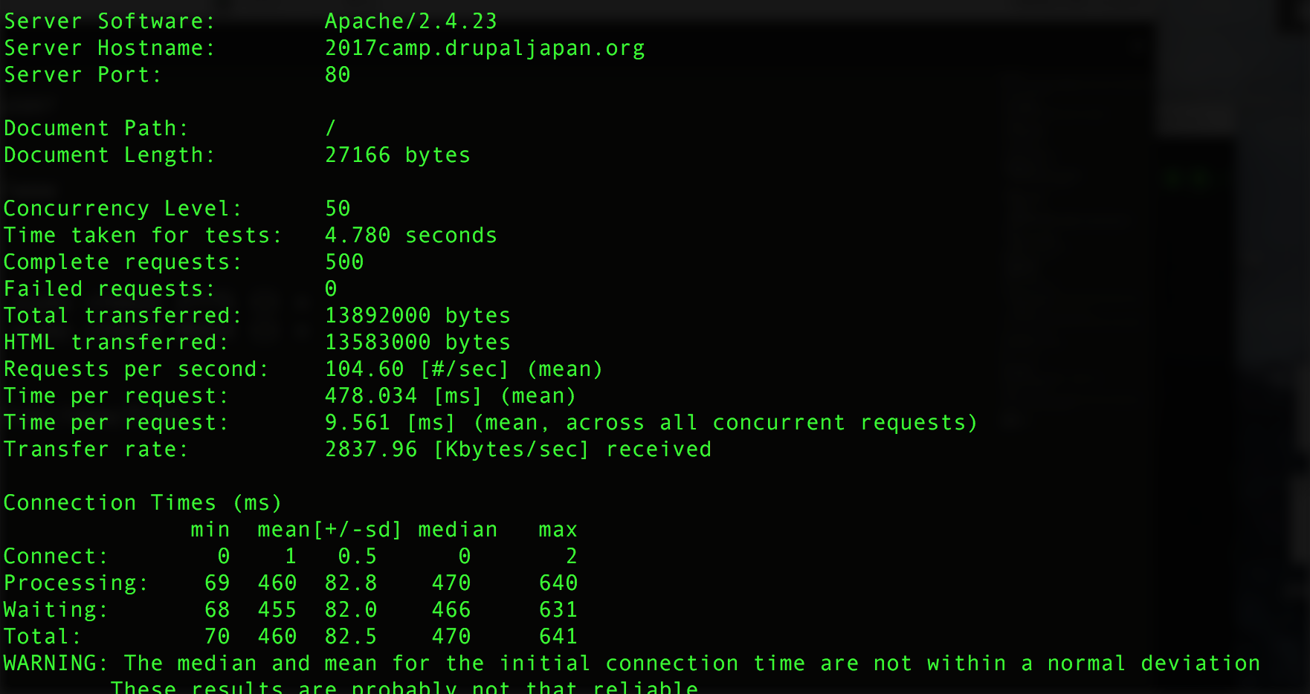Select the Processing max value 640
Screen dimensions: 1310x694
[x=558, y=583]
